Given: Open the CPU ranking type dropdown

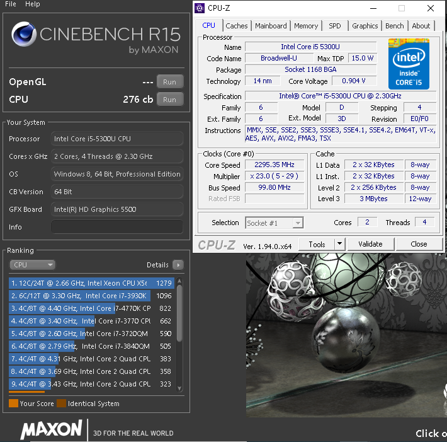Looking at the screenshot, I should click(33, 265).
